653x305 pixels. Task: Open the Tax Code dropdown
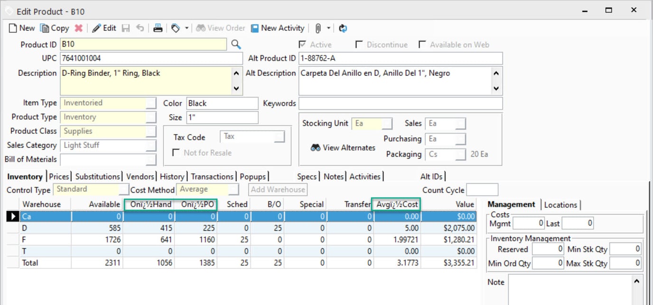[x=280, y=137]
